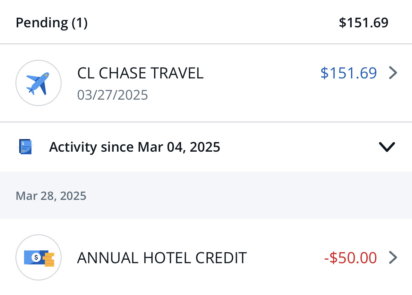Click the dollar bill icon on ANNUAL HOTEL CREDIT
412x295 pixels.
(34, 256)
